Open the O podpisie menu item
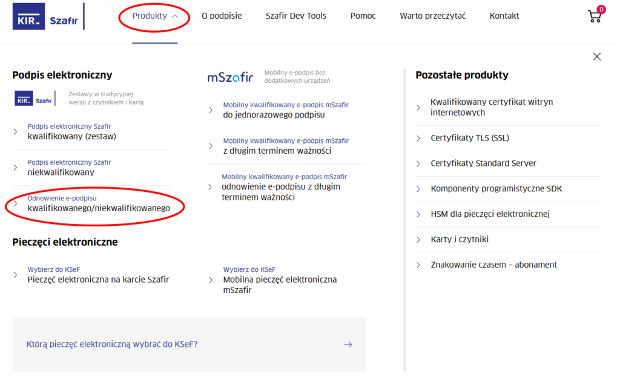This screenshot has height=382, width=620. [222, 16]
